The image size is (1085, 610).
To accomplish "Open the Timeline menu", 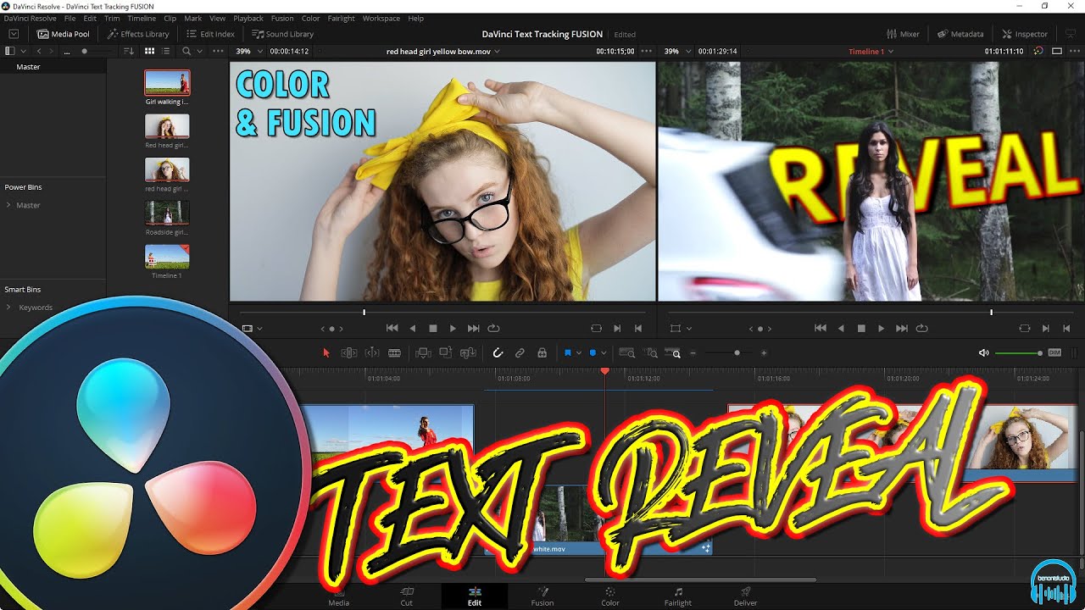I will [142, 18].
